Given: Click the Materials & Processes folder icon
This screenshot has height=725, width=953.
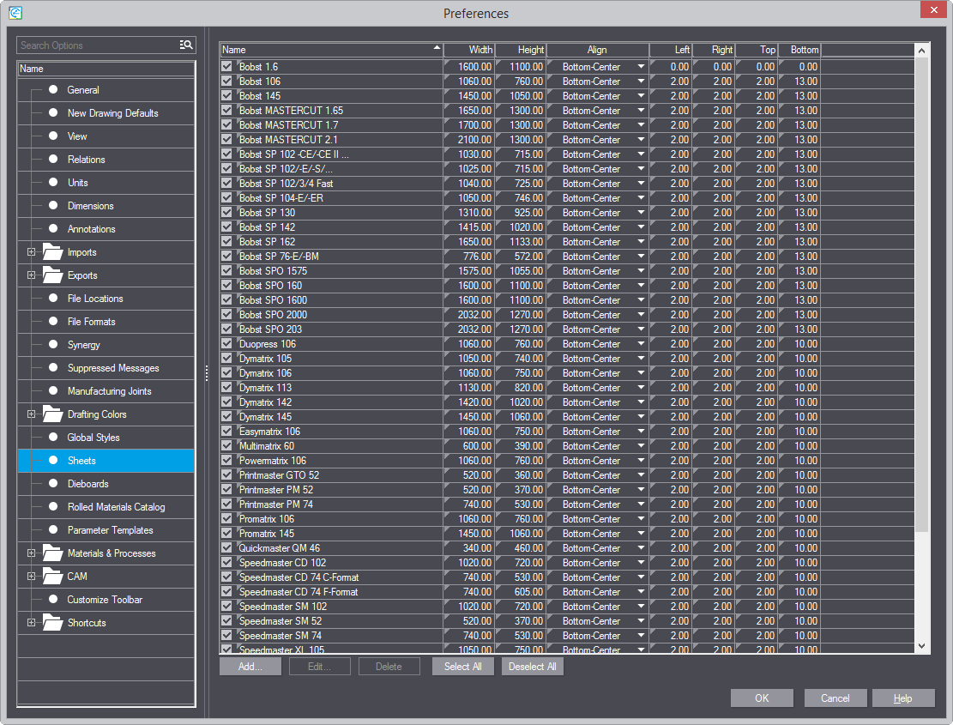Looking at the screenshot, I should click(x=53, y=553).
